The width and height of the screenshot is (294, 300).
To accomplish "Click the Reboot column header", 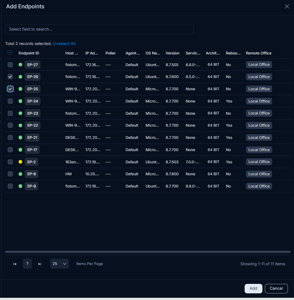I will coord(233,53).
